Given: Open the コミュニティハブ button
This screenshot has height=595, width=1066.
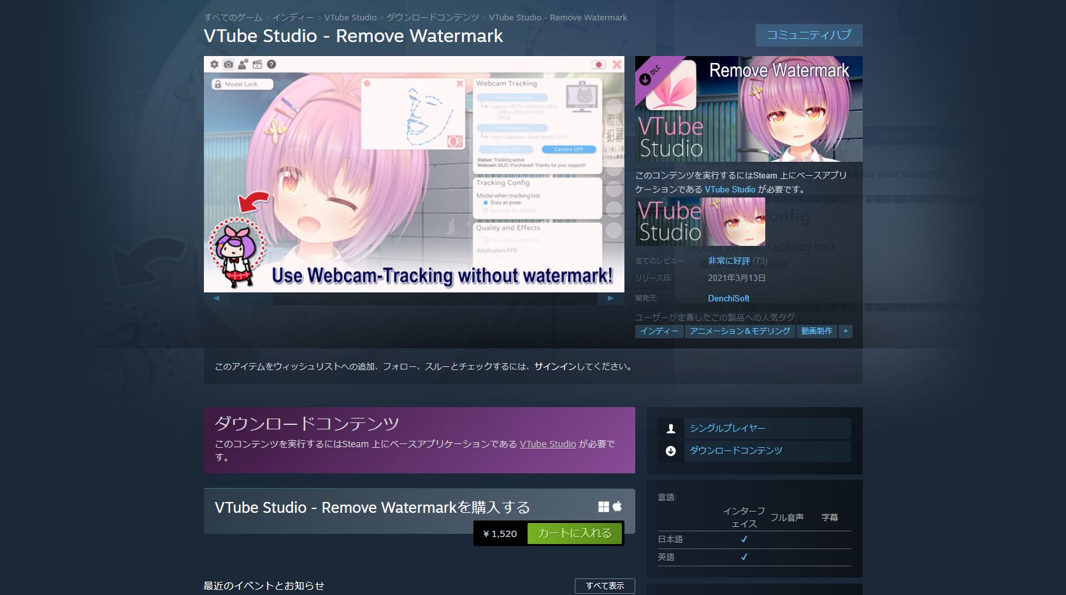Looking at the screenshot, I should tap(809, 35).
